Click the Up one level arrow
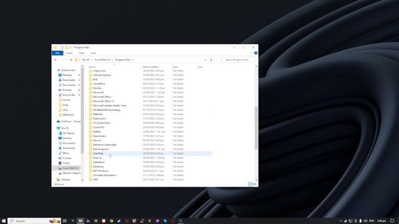 point(71,60)
